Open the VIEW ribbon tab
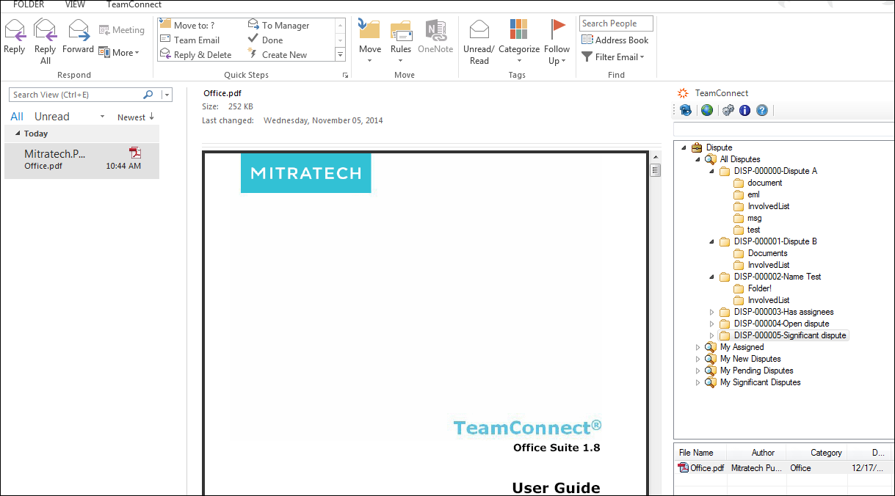The width and height of the screenshot is (895, 496). 75,4
